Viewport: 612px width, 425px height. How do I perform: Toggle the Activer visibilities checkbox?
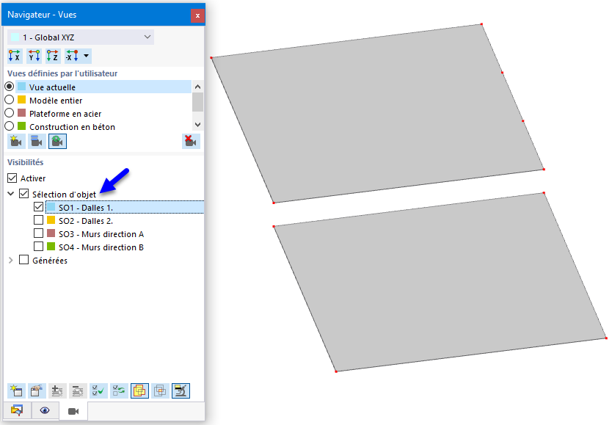click(x=12, y=178)
